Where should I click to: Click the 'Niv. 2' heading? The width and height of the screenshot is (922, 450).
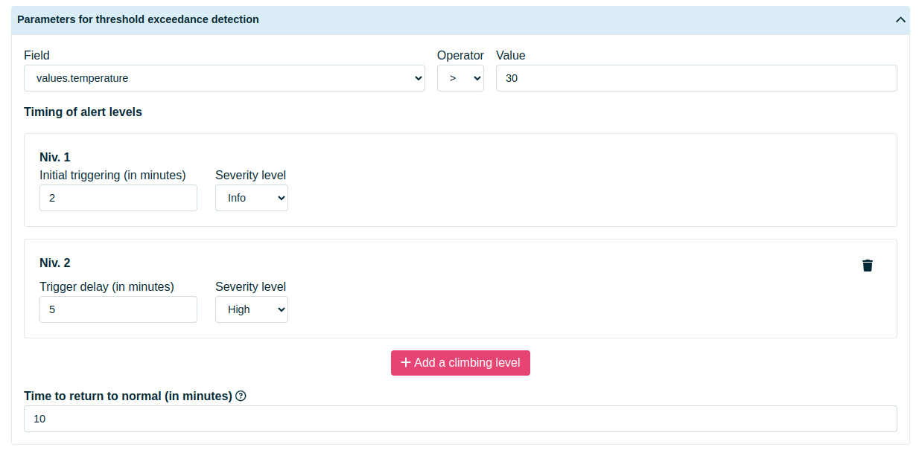[54, 263]
